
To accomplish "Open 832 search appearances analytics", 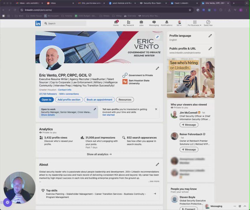I will click(x=141, y=138).
